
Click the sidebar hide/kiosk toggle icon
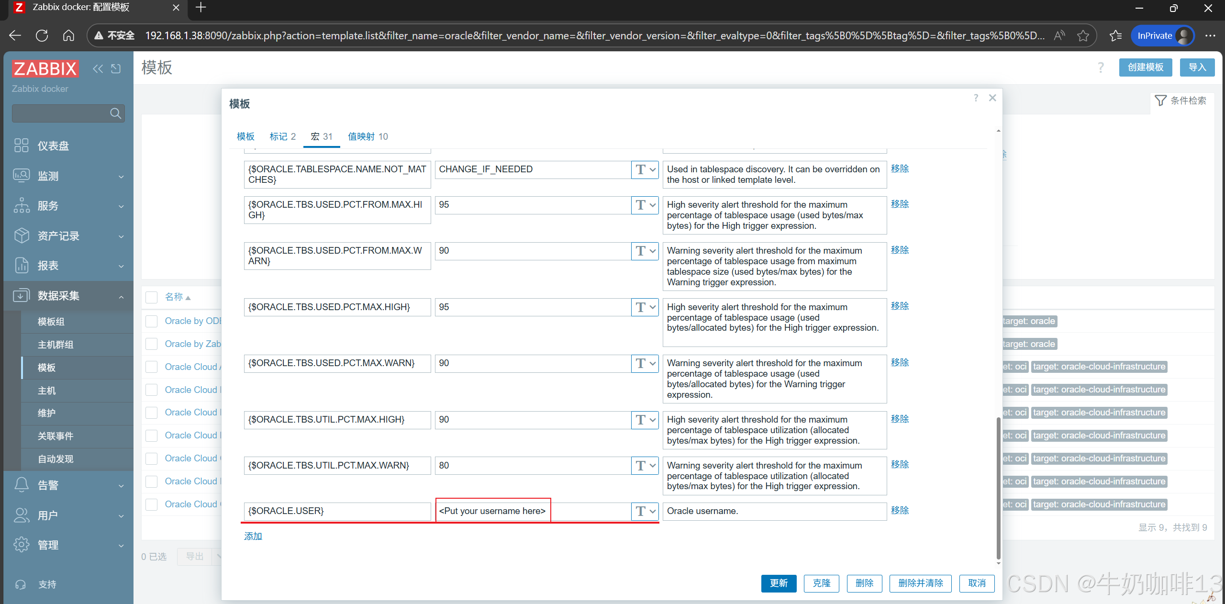pos(116,69)
